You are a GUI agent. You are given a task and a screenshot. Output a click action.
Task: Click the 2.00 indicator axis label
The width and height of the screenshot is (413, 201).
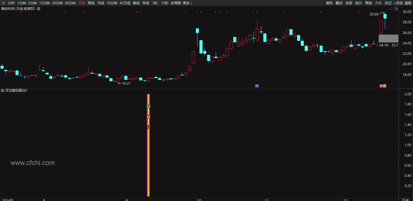coord(408,94)
